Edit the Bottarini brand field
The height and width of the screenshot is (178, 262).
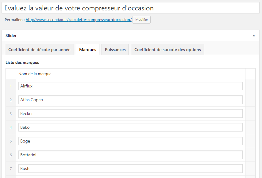pos(130,155)
